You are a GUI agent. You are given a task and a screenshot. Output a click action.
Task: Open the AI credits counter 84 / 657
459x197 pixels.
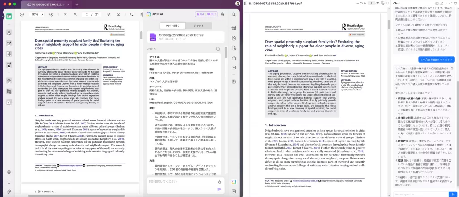(x=206, y=14)
